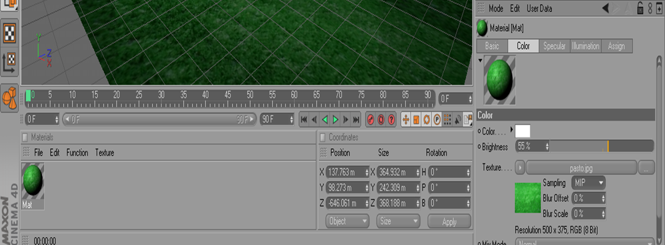This screenshot has height=245, width=665.
Task: Toggle Parameter keyframe recording button
Action: click(x=437, y=119)
